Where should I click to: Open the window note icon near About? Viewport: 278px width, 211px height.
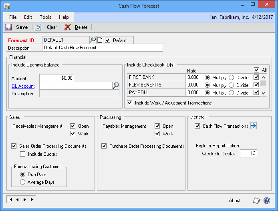point(256,201)
